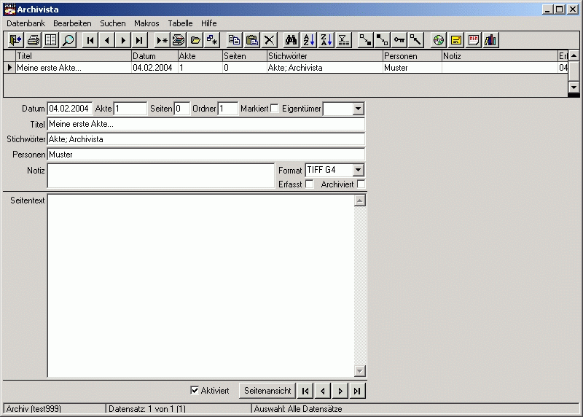Sort descending with Z-A icon
Image resolution: width=583 pixels, height=417 pixels.
[x=326, y=40]
